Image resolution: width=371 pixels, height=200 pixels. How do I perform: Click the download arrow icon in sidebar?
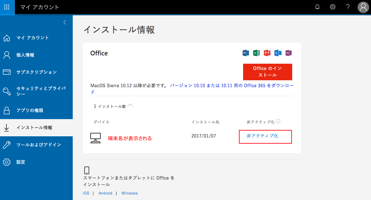tap(7, 128)
